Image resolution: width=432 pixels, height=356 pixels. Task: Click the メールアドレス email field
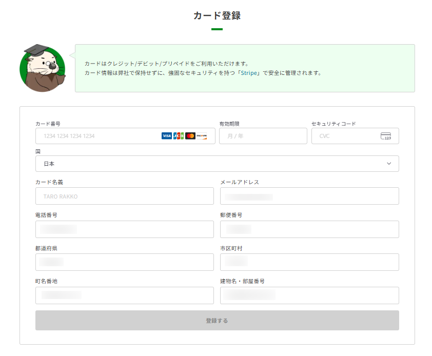tap(309, 196)
